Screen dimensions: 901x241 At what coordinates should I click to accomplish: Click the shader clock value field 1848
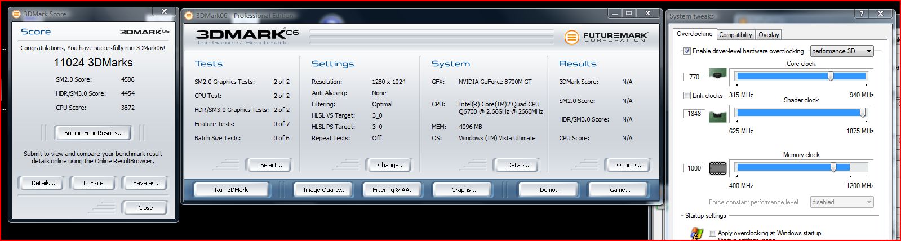tap(694, 114)
